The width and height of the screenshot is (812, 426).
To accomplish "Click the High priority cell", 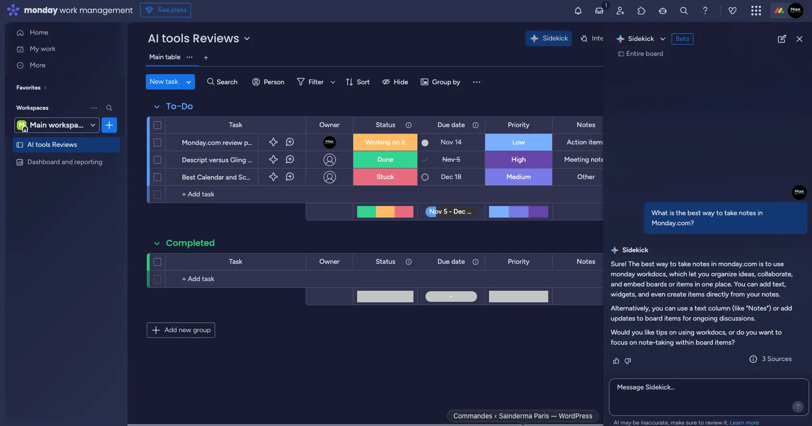I will 518,160.
